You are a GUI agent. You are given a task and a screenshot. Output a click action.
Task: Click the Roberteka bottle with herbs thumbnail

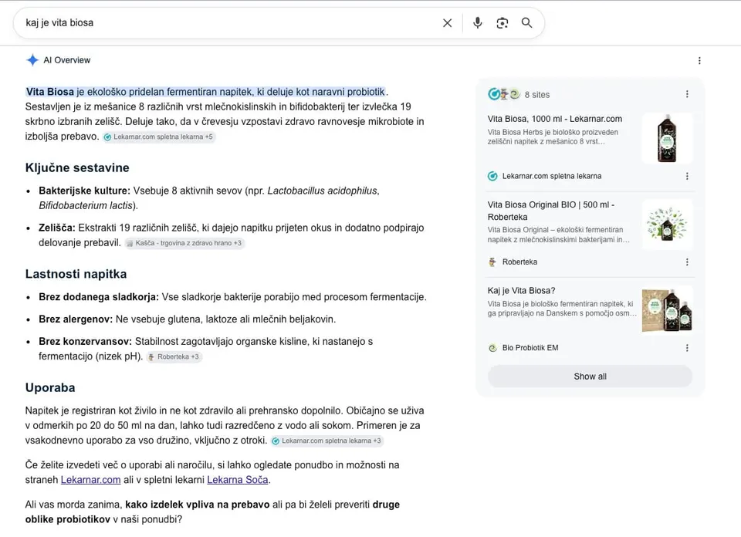pyautogui.click(x=667, y=225)
